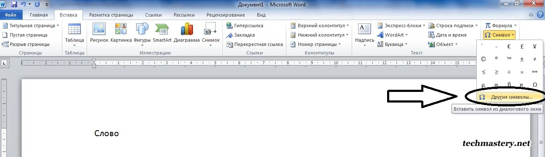The height and width of the screenshot is (157, 545).
Task: Click the Символ dropdown button
Action: coord(500,35)
